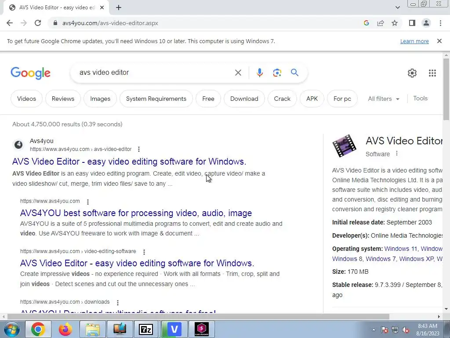Open the Windows Start menu
Screen dimensions: 450x338
point(11,329)
